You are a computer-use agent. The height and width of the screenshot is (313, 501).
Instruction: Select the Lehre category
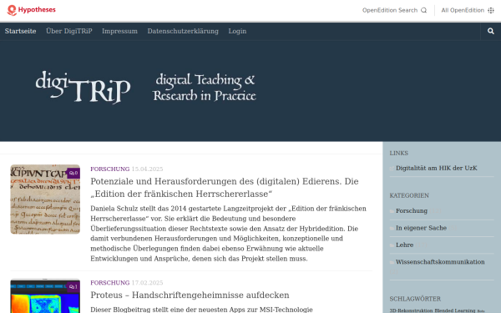(404, 245)
